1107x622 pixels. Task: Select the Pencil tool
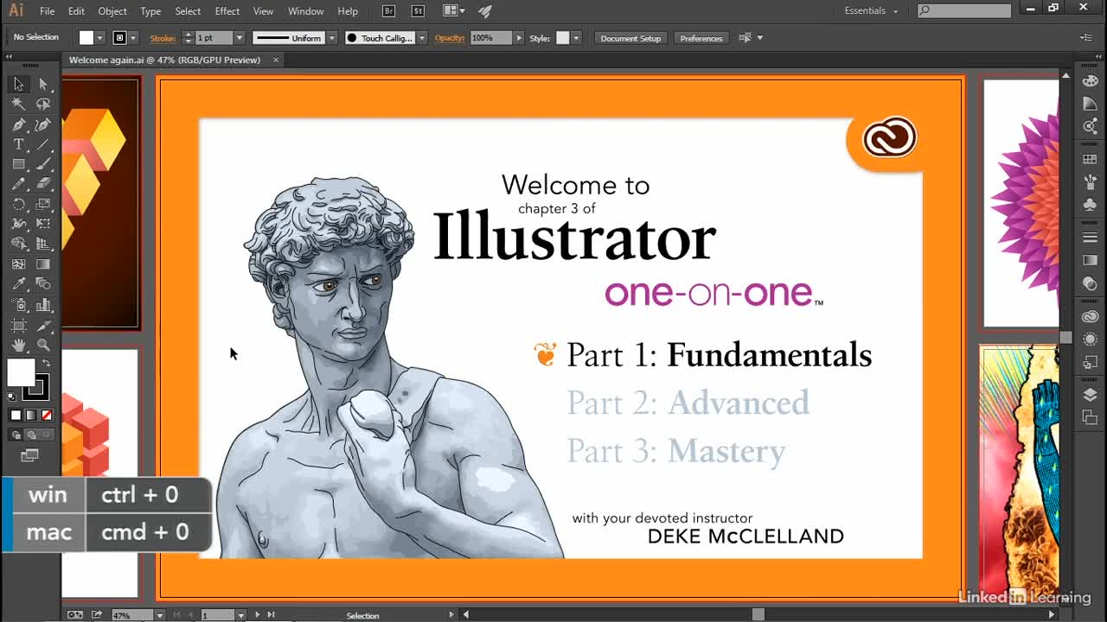pos(18,184)
